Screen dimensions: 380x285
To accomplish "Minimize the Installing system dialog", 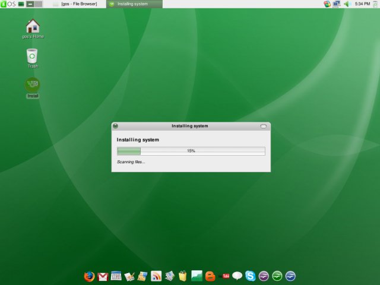I will (x=264, y=126).
